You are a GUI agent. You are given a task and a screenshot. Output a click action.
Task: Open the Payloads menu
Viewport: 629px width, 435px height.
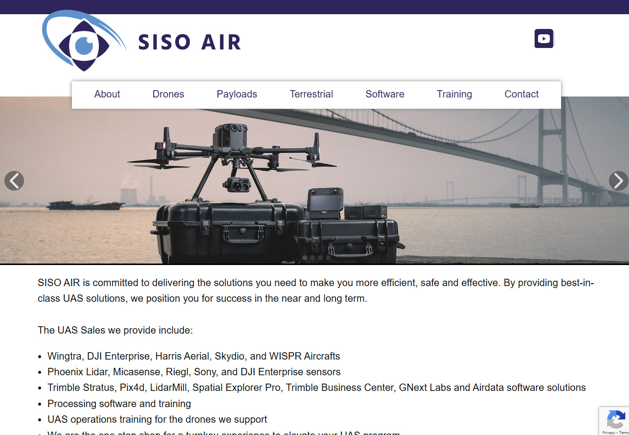click(237, 94)
